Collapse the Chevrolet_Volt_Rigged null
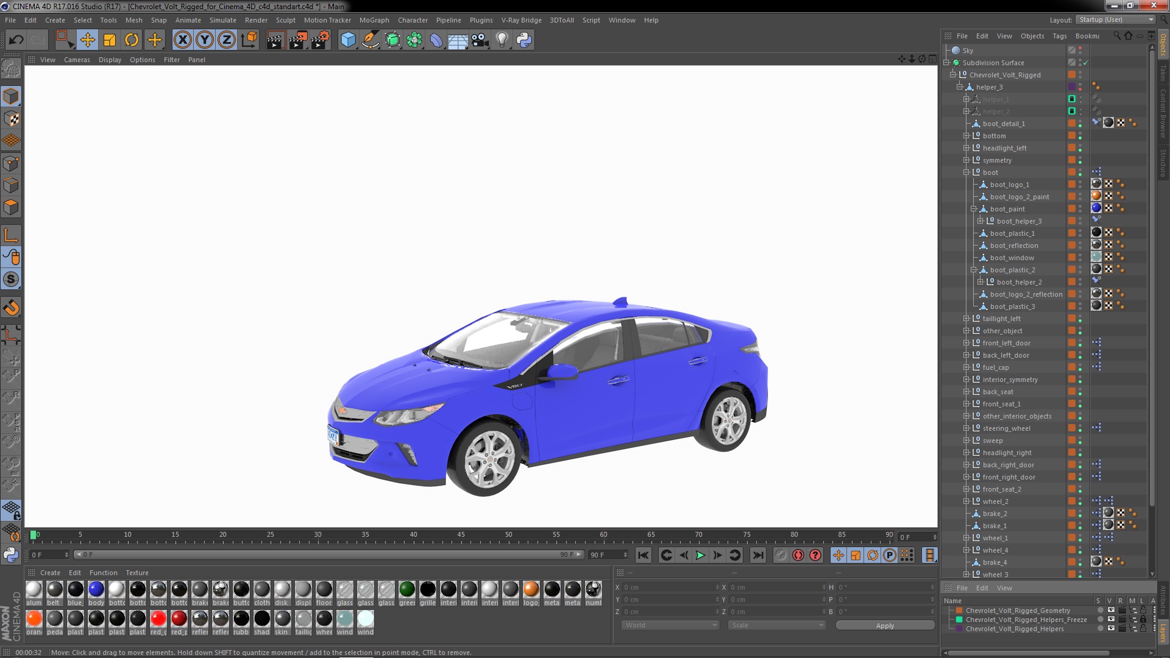The width and height of the screenshot is (1170, 658). point(953,75)
